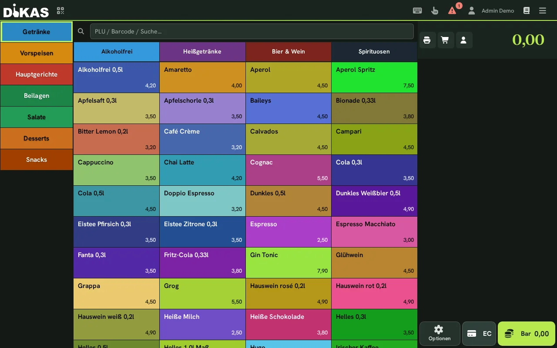Click the touch pointer hand icon

434,10
